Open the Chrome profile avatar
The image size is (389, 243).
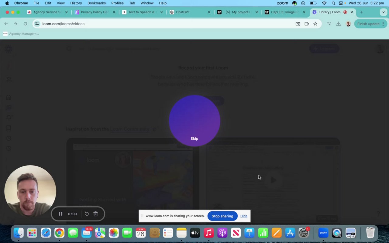point(348,24)
